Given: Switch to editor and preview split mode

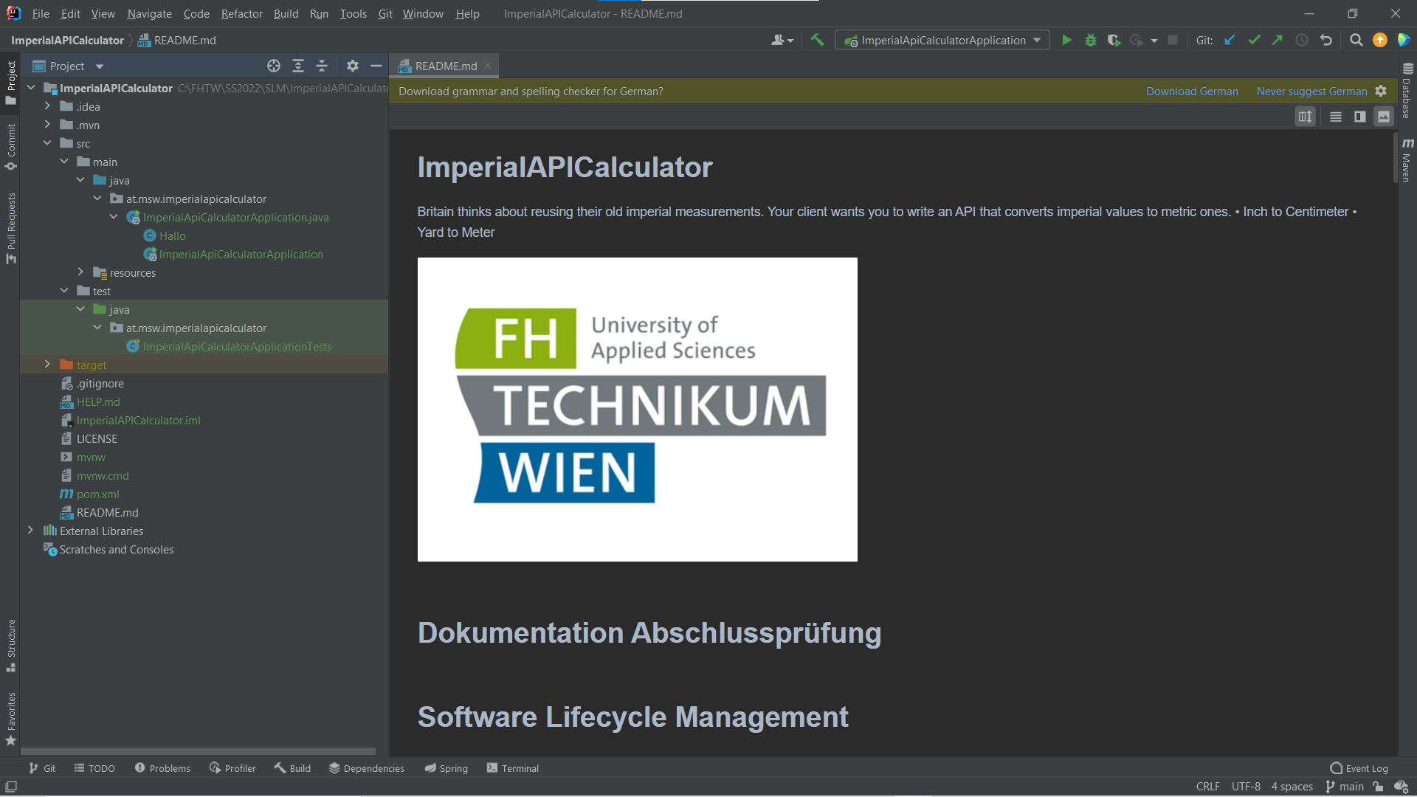Looking at the screenshot, I should 1360,117.
